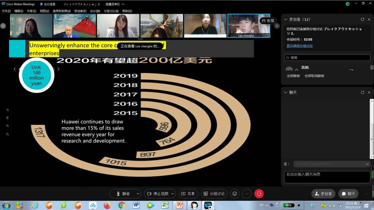Expand the audio options arrow beside 静音

138,194
